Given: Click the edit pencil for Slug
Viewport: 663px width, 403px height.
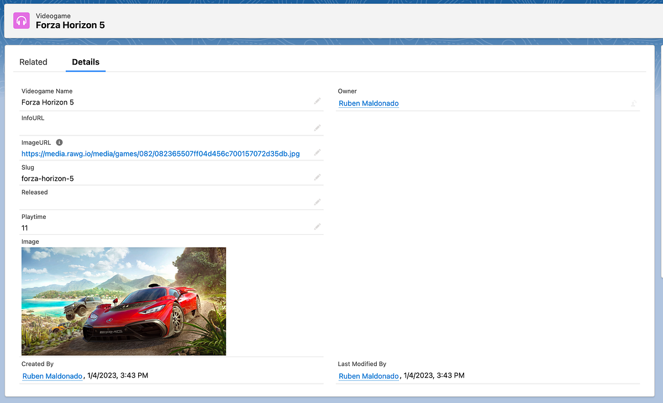Looking at the screenshot, I should point(317,177).
